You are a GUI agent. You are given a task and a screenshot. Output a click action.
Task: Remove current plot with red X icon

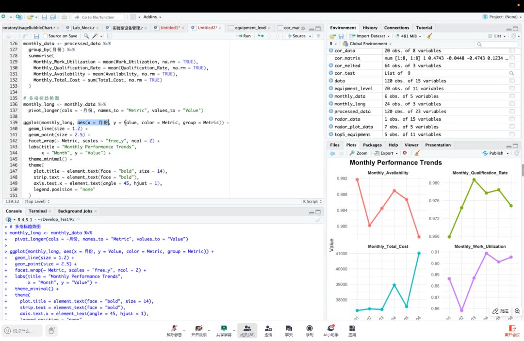click(x=405, y=153)
